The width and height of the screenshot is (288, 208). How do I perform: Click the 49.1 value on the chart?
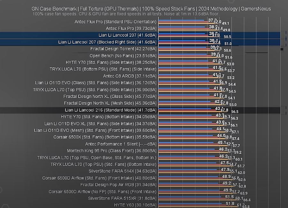[225, 24]
